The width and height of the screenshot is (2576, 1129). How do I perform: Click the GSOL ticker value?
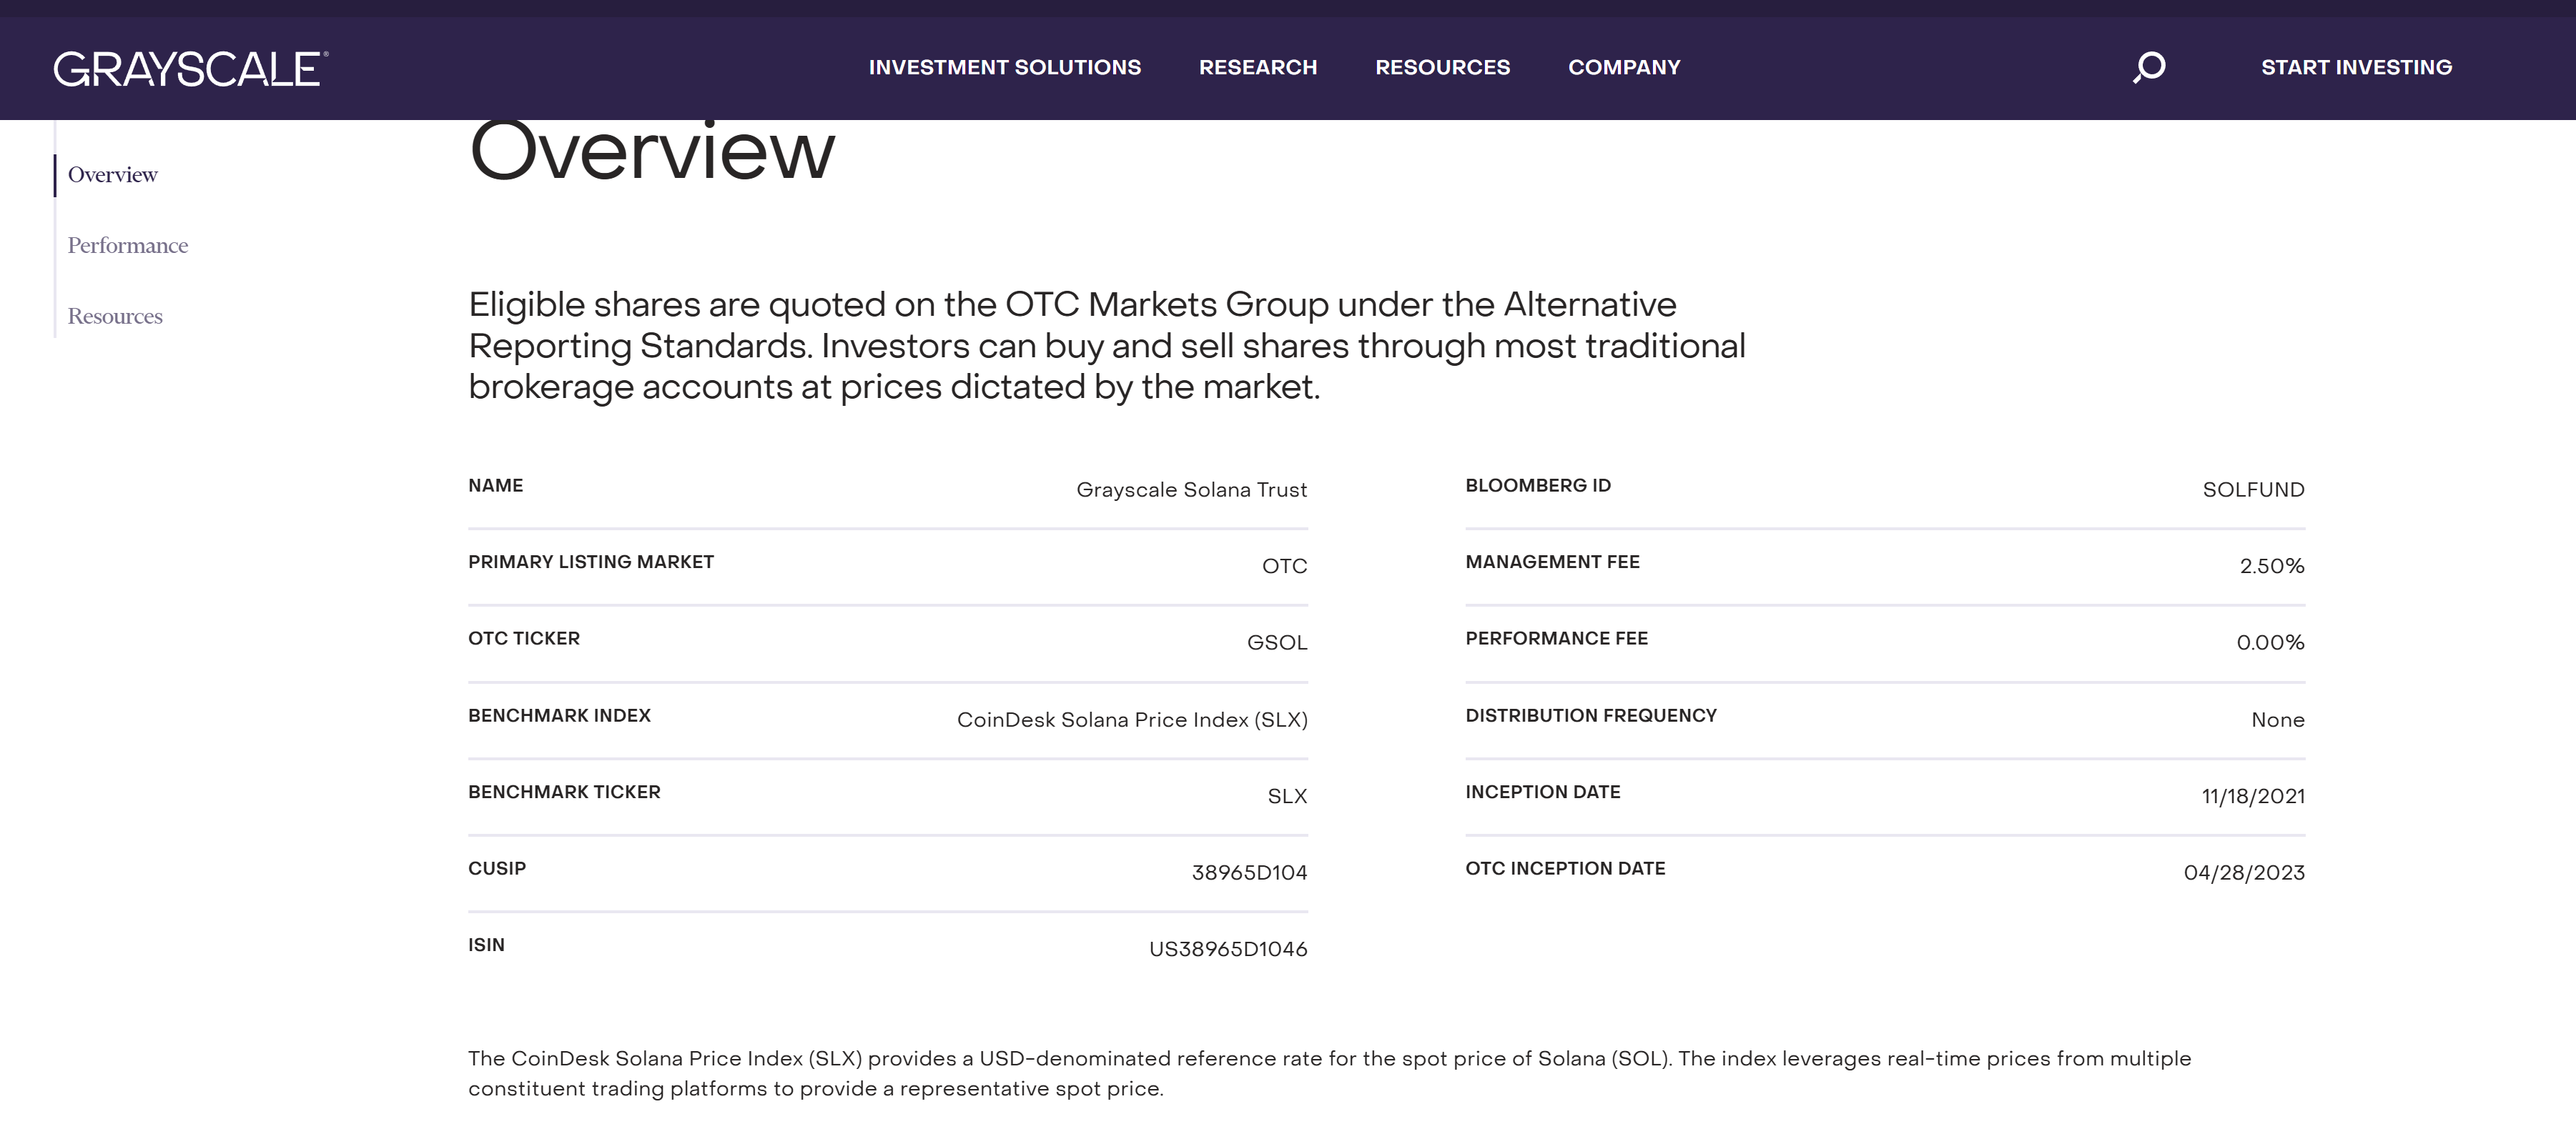point(1276,642)
